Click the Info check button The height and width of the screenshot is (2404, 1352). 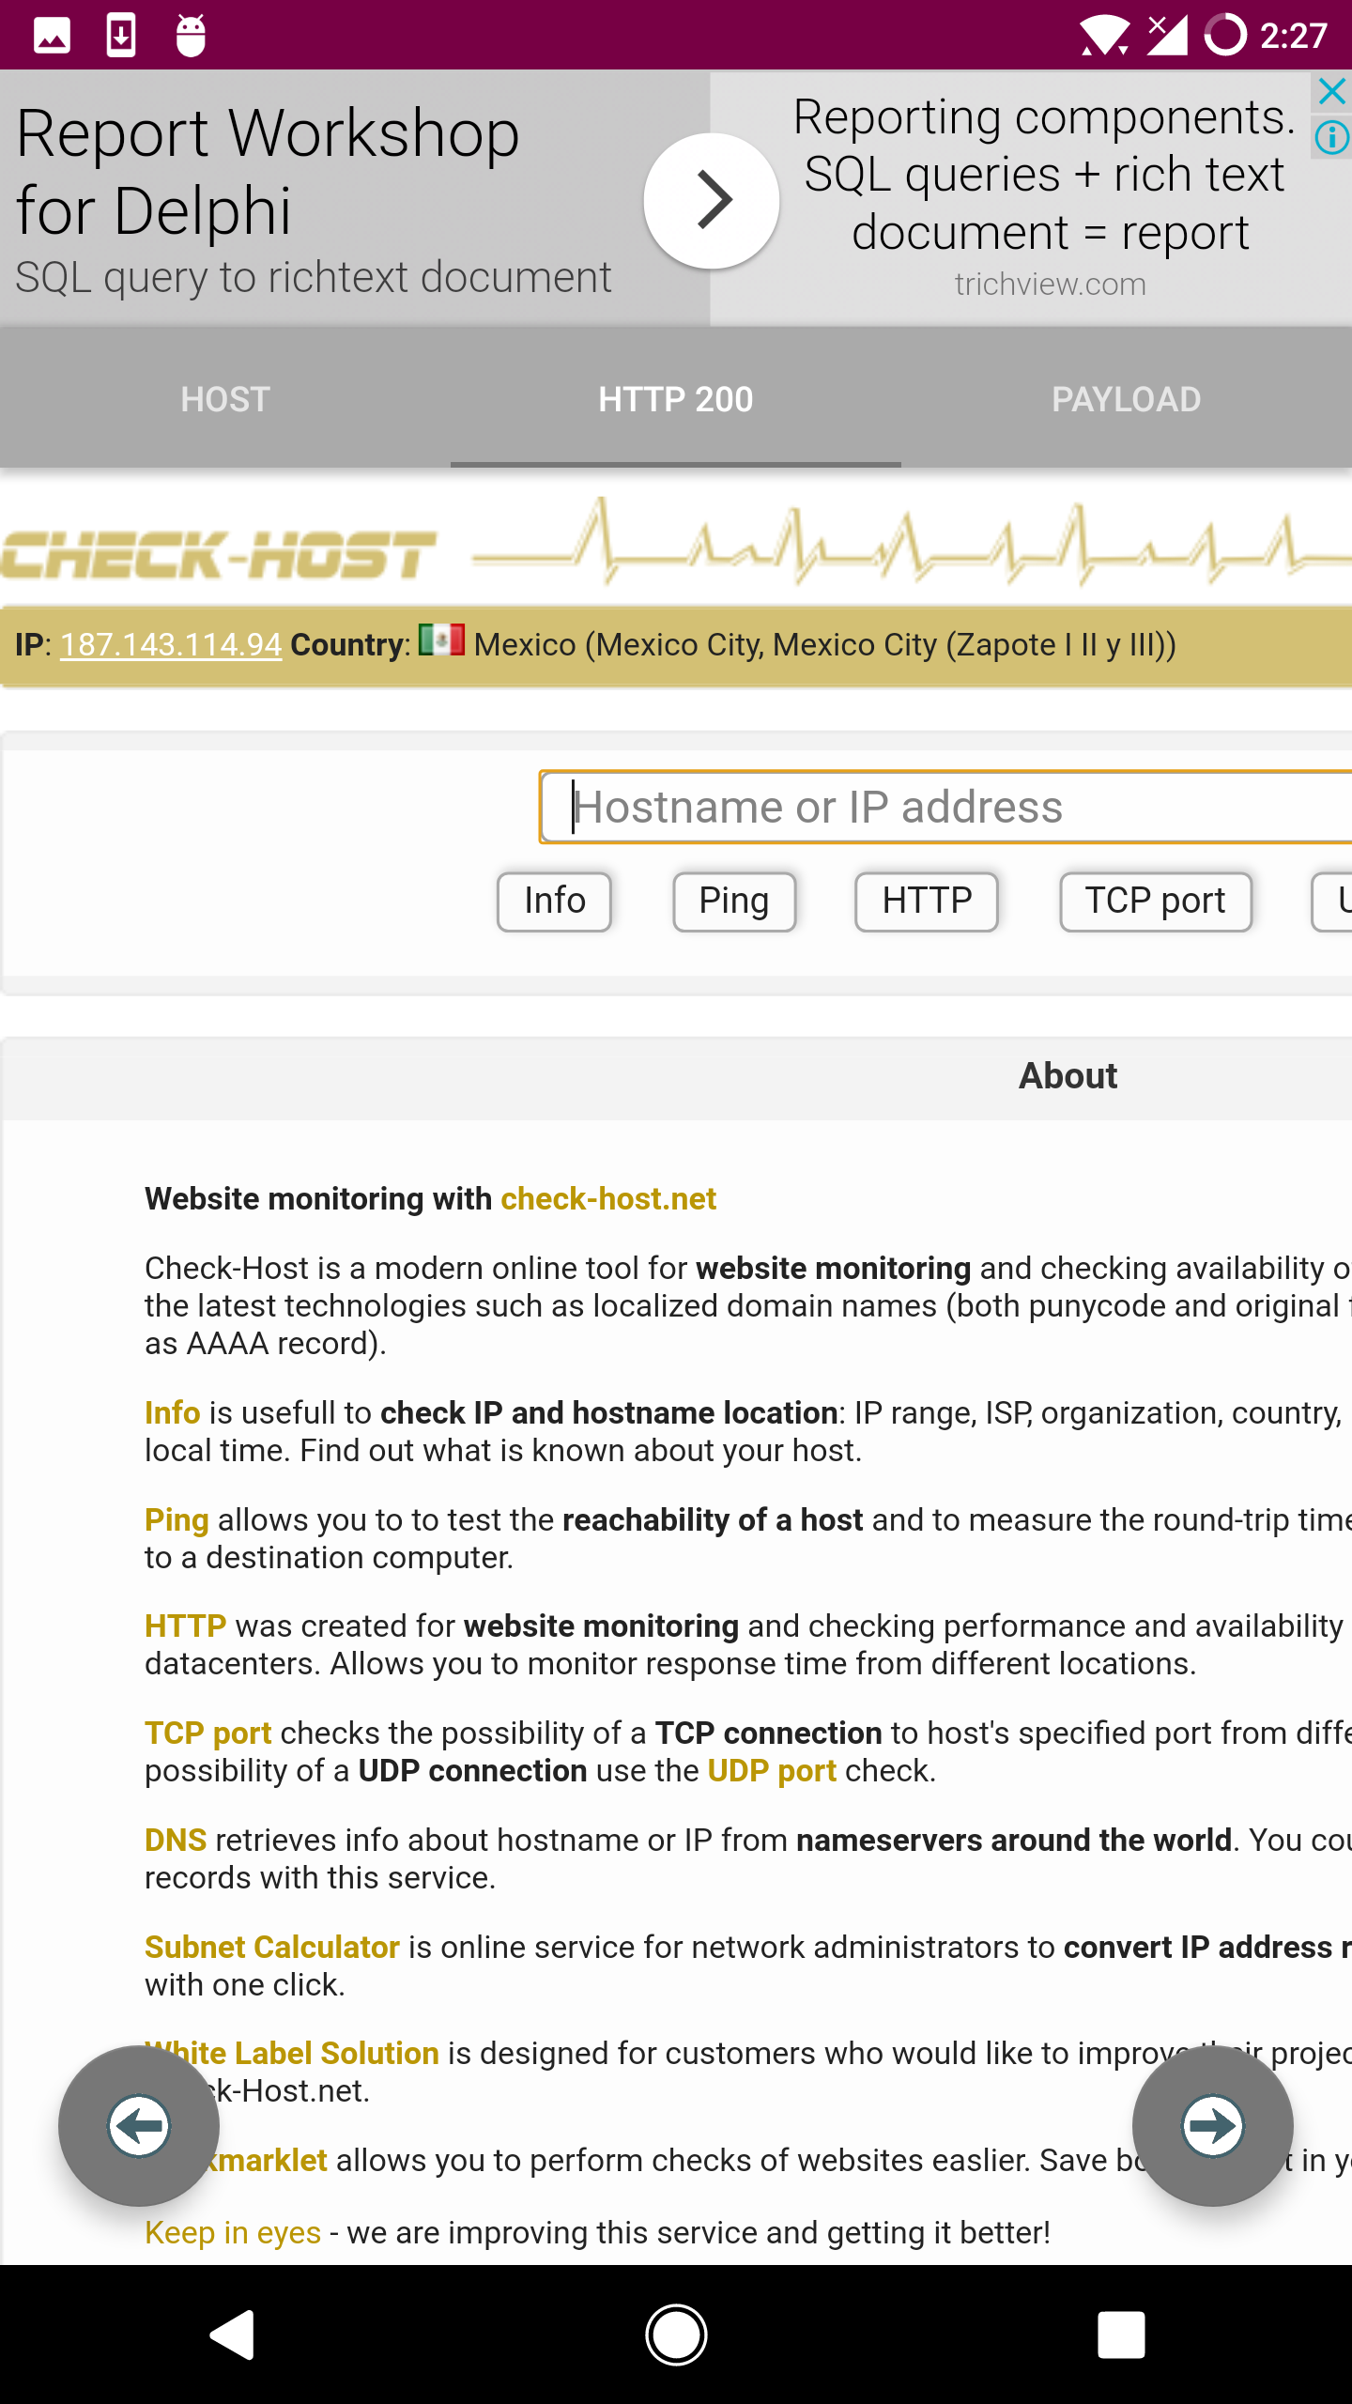click(x=555, y=901)
